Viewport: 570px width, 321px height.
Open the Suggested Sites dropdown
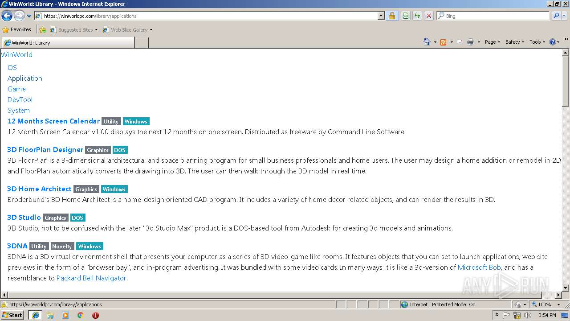coord(73,30)
